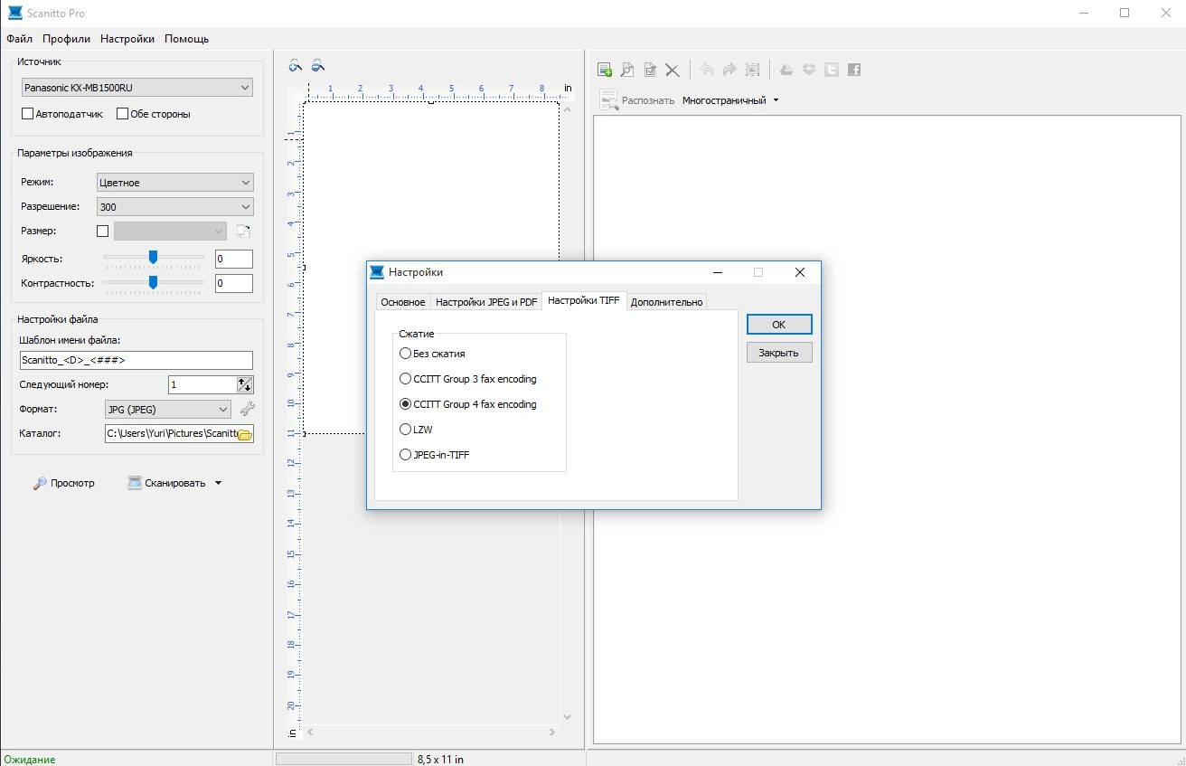Switch to the Дополнительно tab
The width and height of the screenshot is (1186, 766).
[666, 302]
